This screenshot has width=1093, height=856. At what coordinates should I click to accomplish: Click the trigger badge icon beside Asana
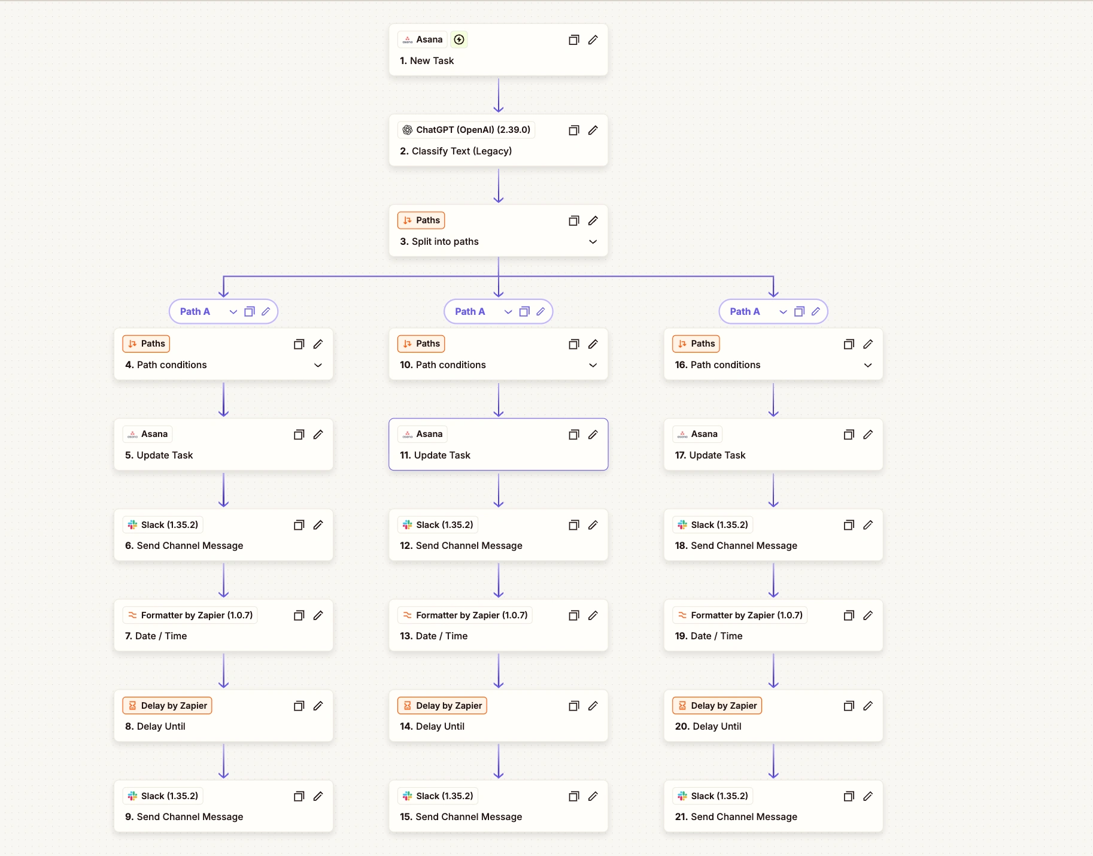pyautogui.click(x=459, y=40)
